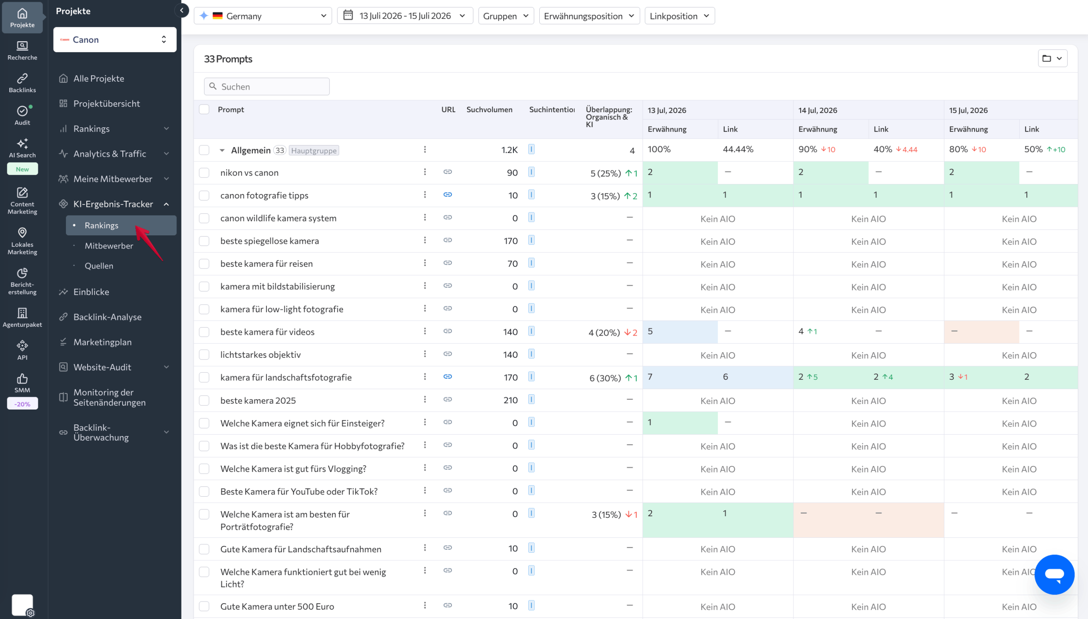Open three-dot menu for beste kamera für videos

pos(424,331)
